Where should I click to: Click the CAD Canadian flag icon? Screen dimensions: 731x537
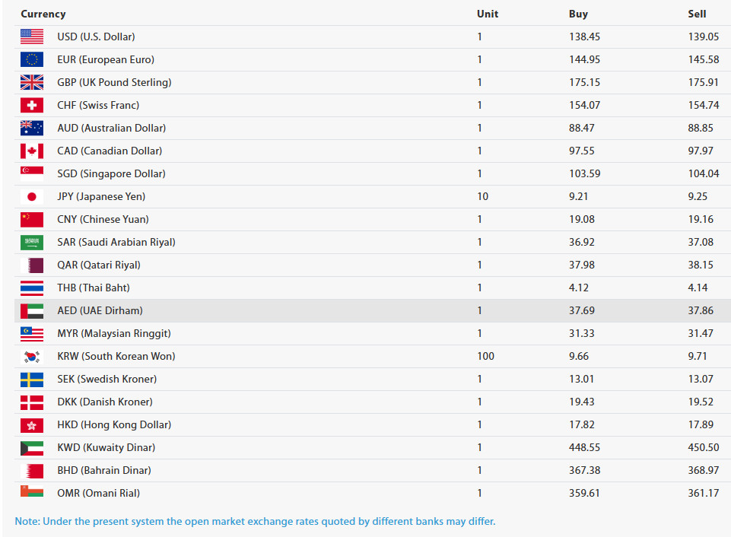point(31,151)
